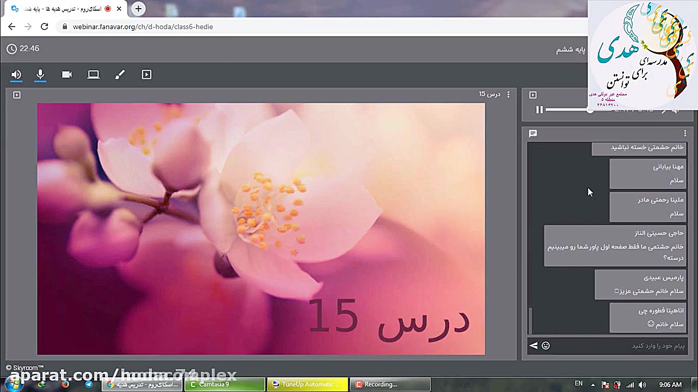Reload the webinar page
Screen dimensions: 698x392
point(45,27)
